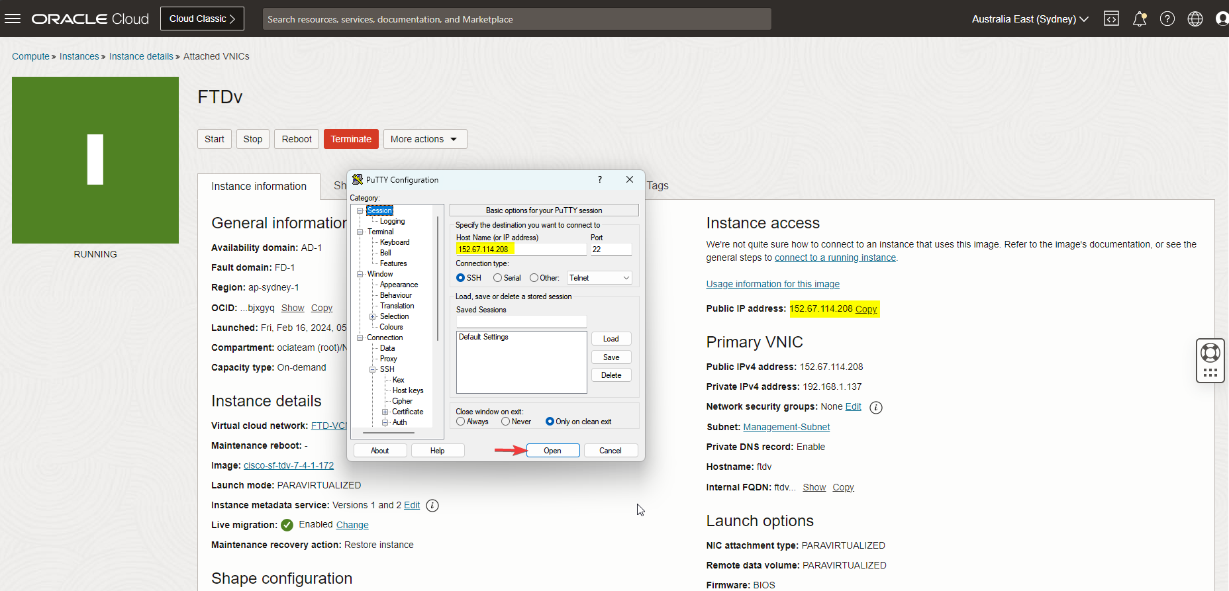Click the Open button in PuTTY
Screen dimensions: 1229x591
point(553,451)
